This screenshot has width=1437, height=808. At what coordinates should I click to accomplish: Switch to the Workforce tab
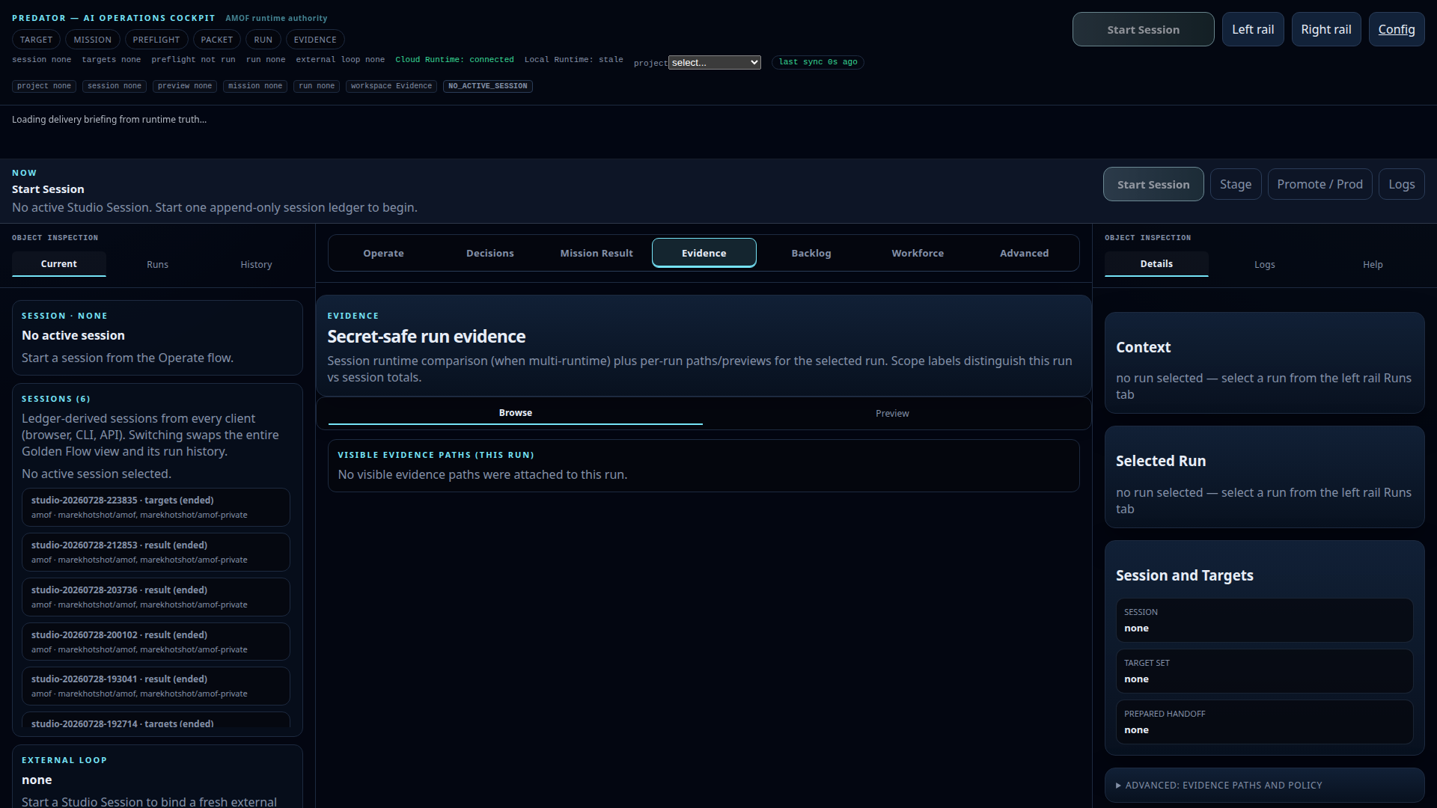[918, 254]
